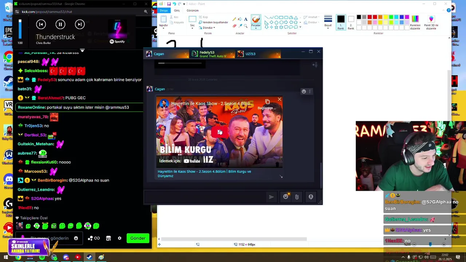
Task: Click the magnifier icon in Chrome address bar
Action: point(146,12)
